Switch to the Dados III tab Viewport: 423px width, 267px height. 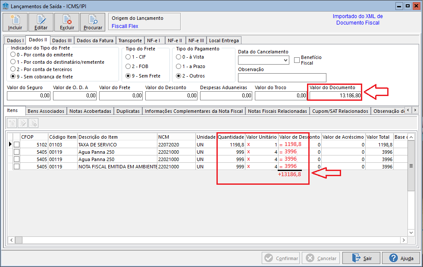tap(62, 40)
